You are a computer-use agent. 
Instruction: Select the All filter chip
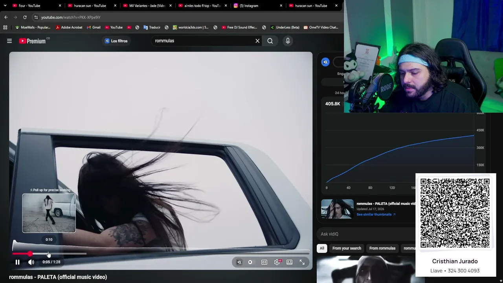point(322,248)
